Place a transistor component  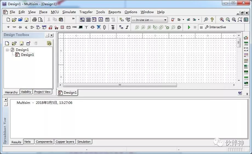click(x=26, y=27)
